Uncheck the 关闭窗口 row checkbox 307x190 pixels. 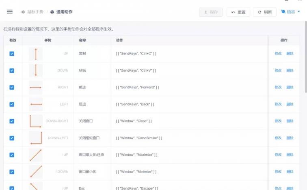pyautogui.click(x=12, y=121)
